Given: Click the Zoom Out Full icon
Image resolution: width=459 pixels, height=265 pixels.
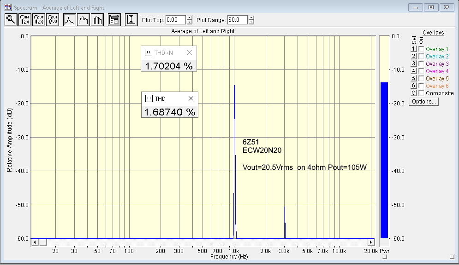Looking at the screenshot, I should pyautogui.click(x=53, y=20).
